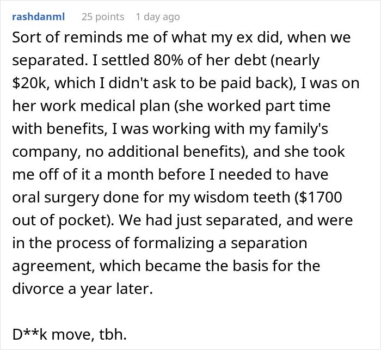
Task: Click the phrase 'divorce a year later'
Action: [81, 290]
